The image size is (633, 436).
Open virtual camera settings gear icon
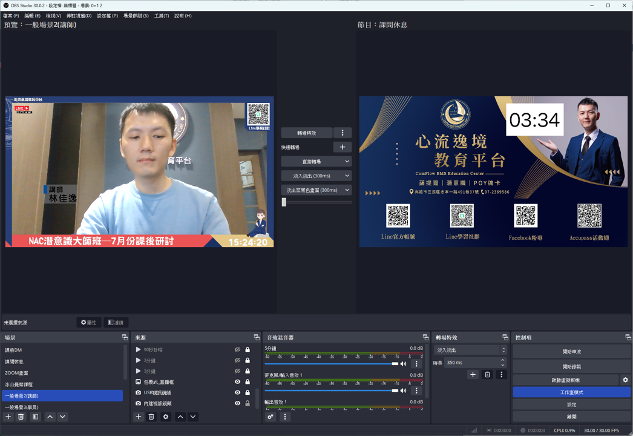pyautogui.click(x=625, y=380)
